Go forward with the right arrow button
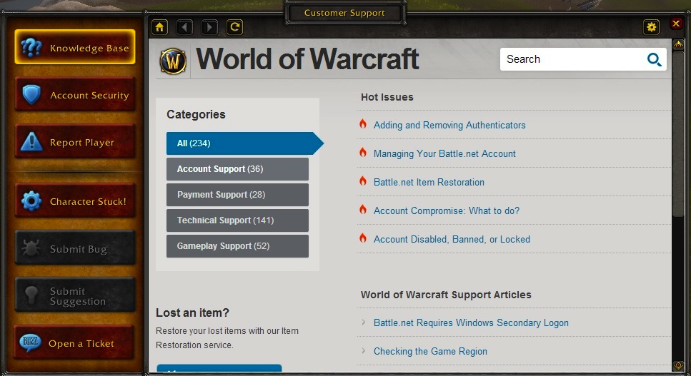Image resolution: width=691 pixels, height=376 pixels. (x=210, y=27)
